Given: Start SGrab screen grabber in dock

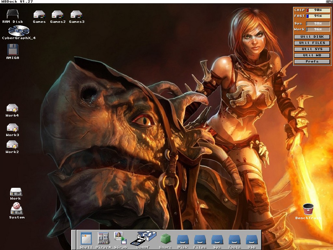Looking at the screenshot, I should pos(120,238).
